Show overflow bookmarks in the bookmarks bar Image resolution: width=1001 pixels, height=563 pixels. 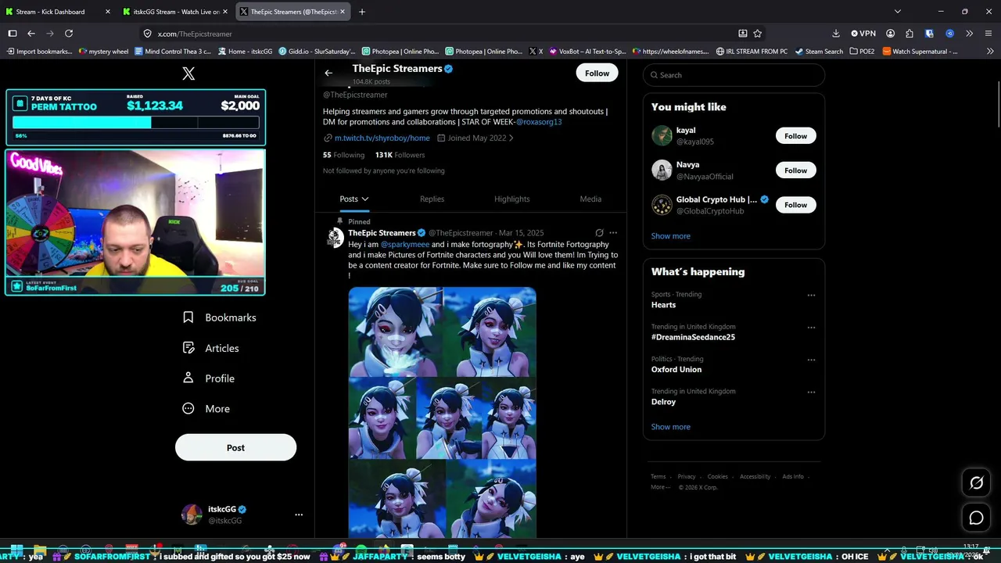tap(989, 52)
